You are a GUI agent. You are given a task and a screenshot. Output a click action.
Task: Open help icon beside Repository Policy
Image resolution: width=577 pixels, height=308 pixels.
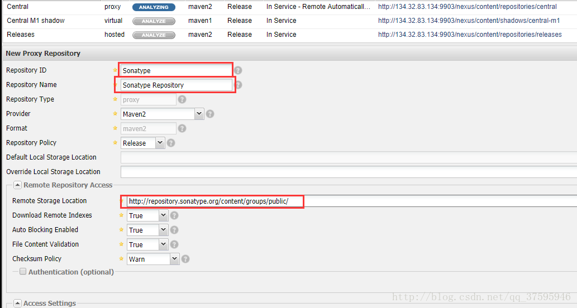pos(171,143)
